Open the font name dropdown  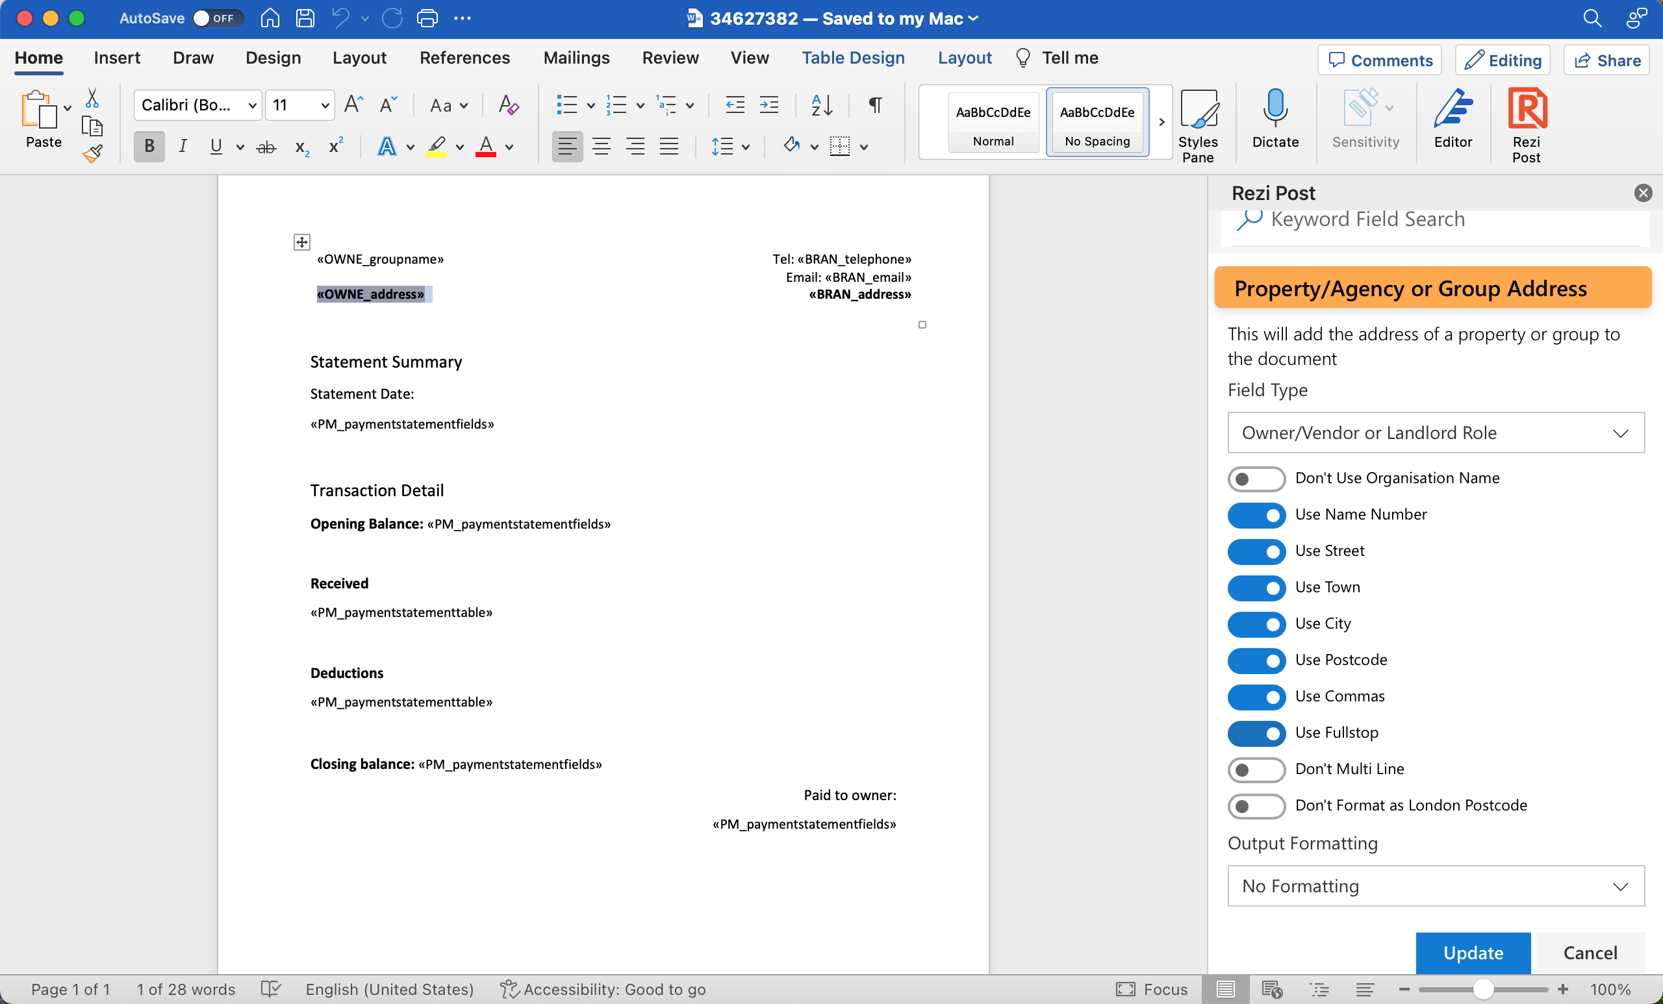click(253, 105)
